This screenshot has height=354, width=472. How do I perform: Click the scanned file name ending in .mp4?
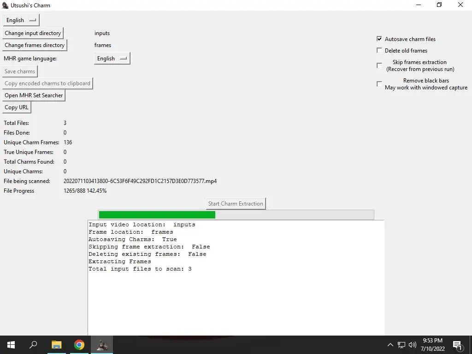pos(140,181)
